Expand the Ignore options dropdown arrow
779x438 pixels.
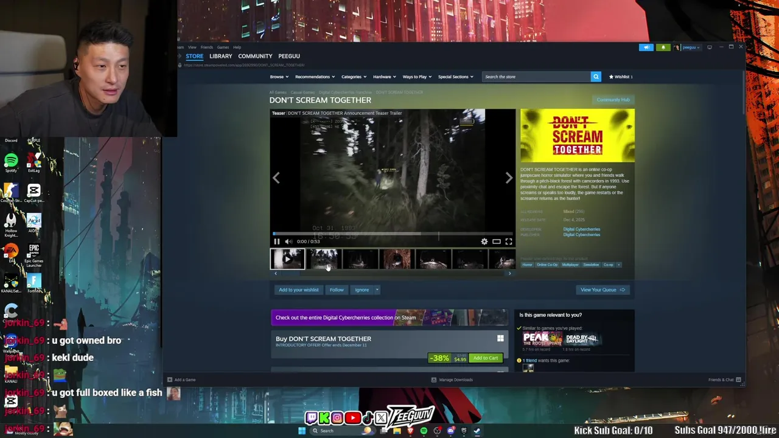click(x=377, y=290)
